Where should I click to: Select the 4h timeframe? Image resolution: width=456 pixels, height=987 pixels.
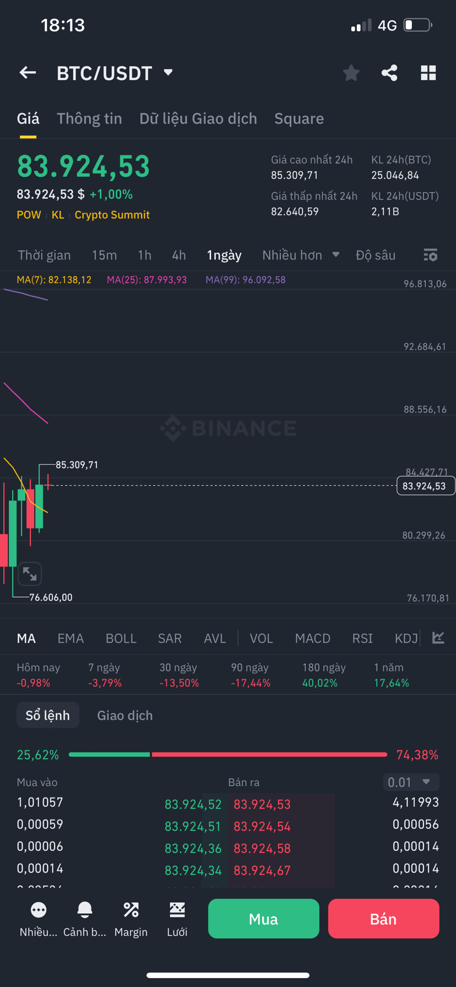(179, 255)
